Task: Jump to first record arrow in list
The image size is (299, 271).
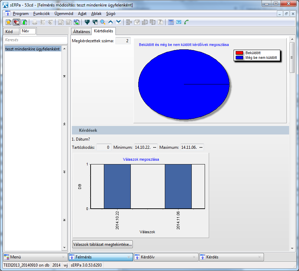Action: tap(64, 76)
